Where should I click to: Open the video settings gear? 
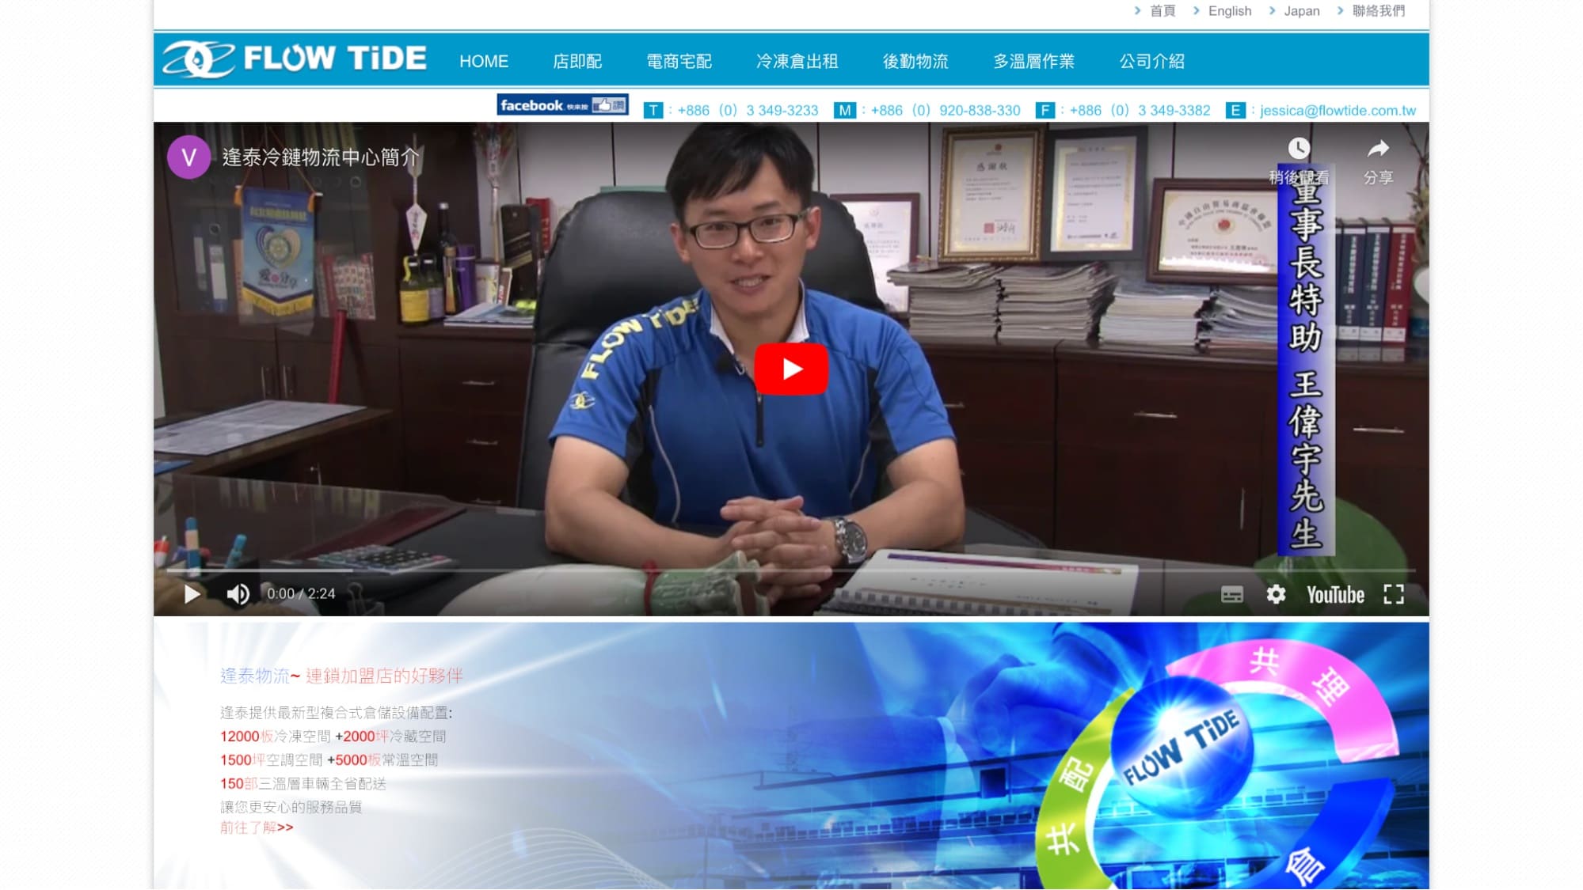[x=1275, y=593]
